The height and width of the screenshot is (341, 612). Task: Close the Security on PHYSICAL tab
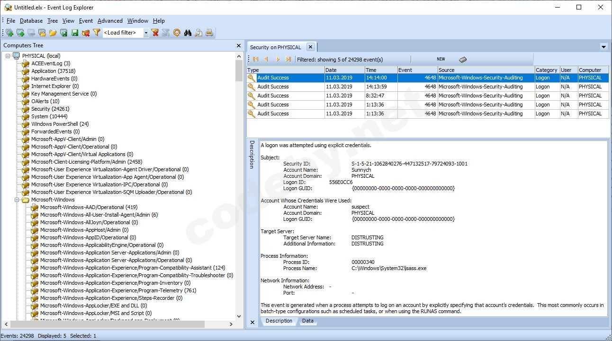pyautogui.click(x=310, y=47)
